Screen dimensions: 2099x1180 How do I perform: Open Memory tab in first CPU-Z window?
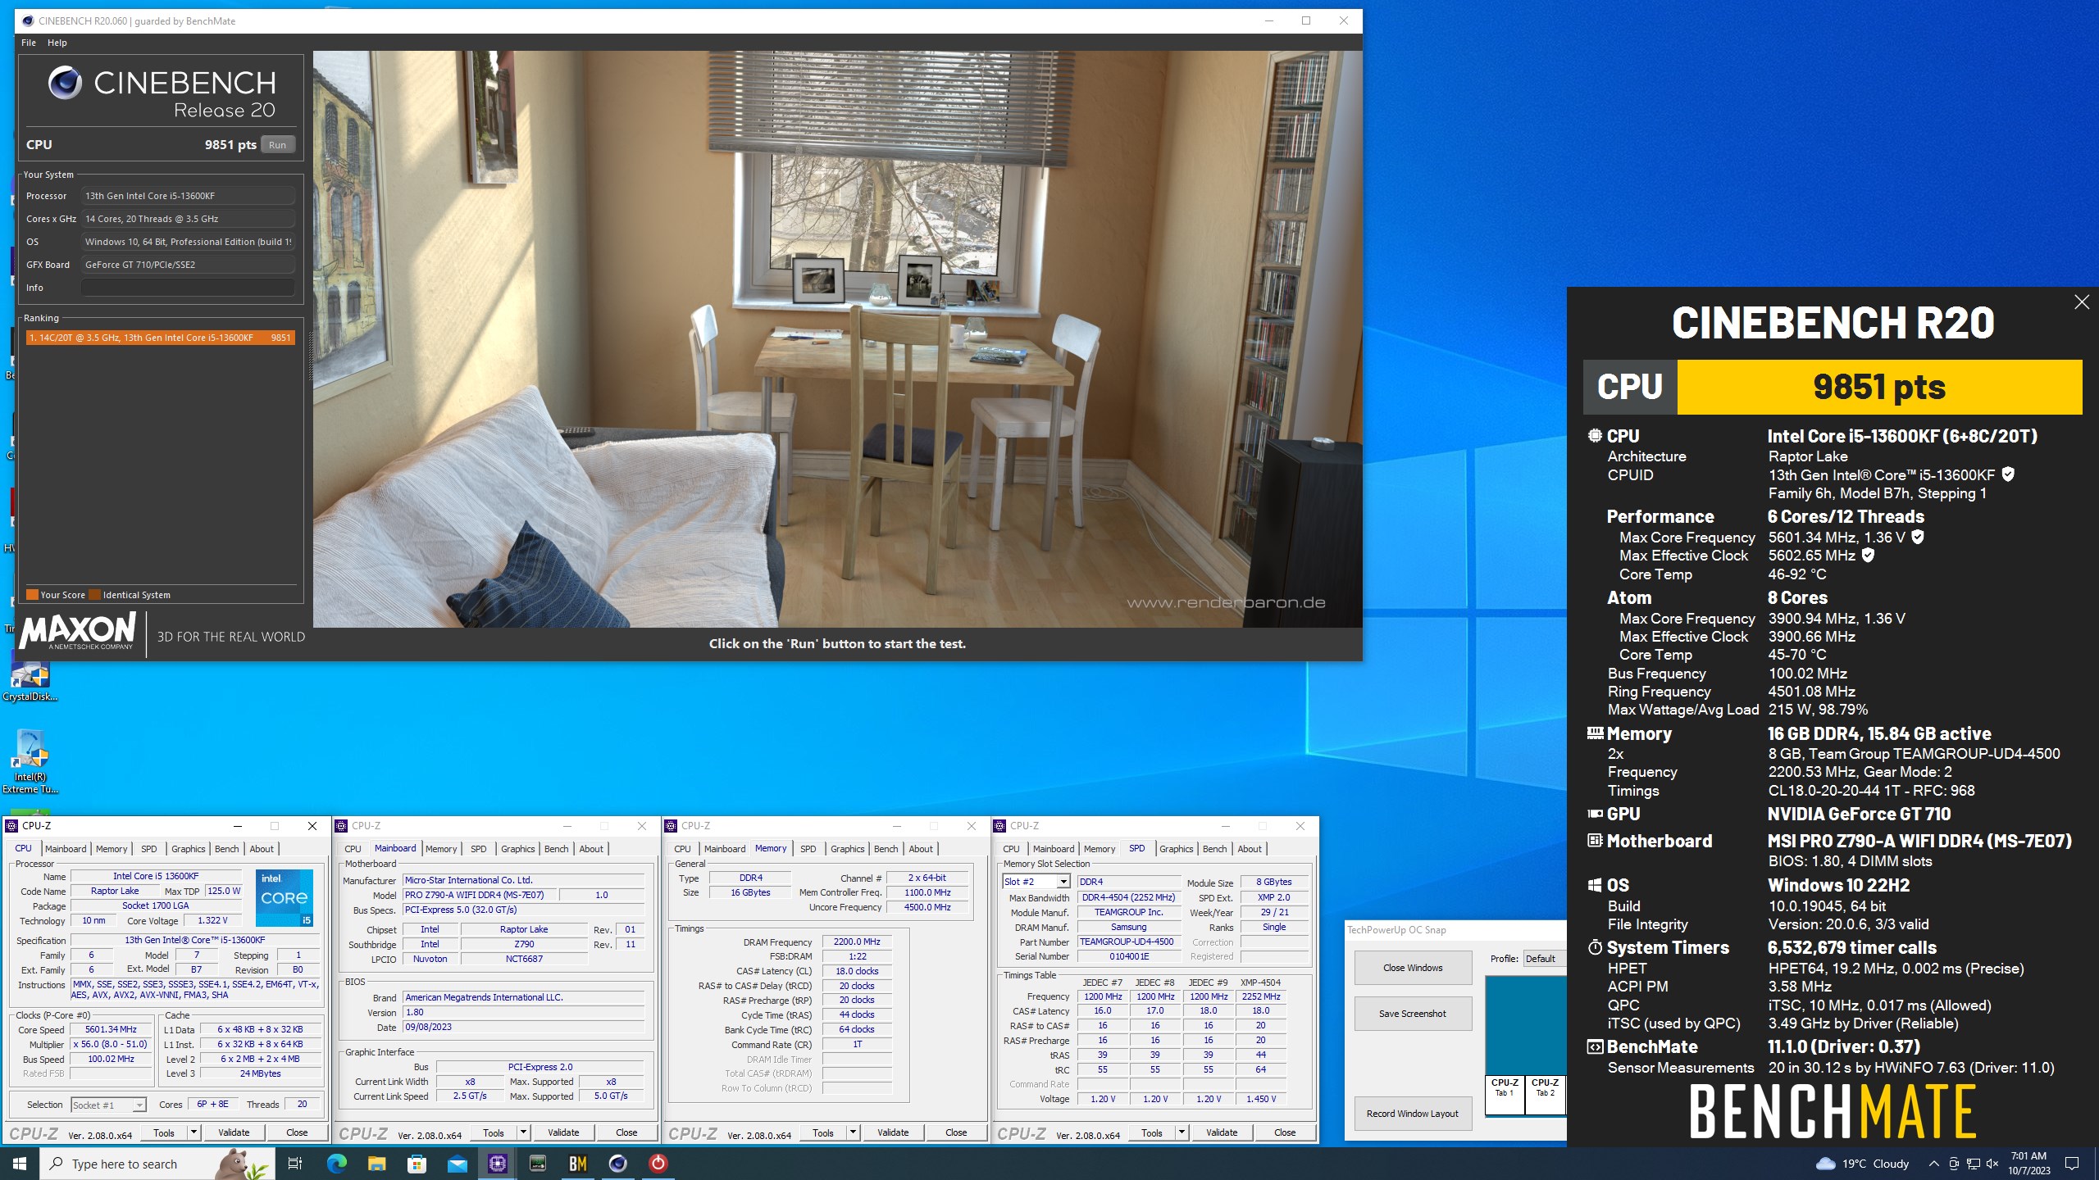(112, 849)
